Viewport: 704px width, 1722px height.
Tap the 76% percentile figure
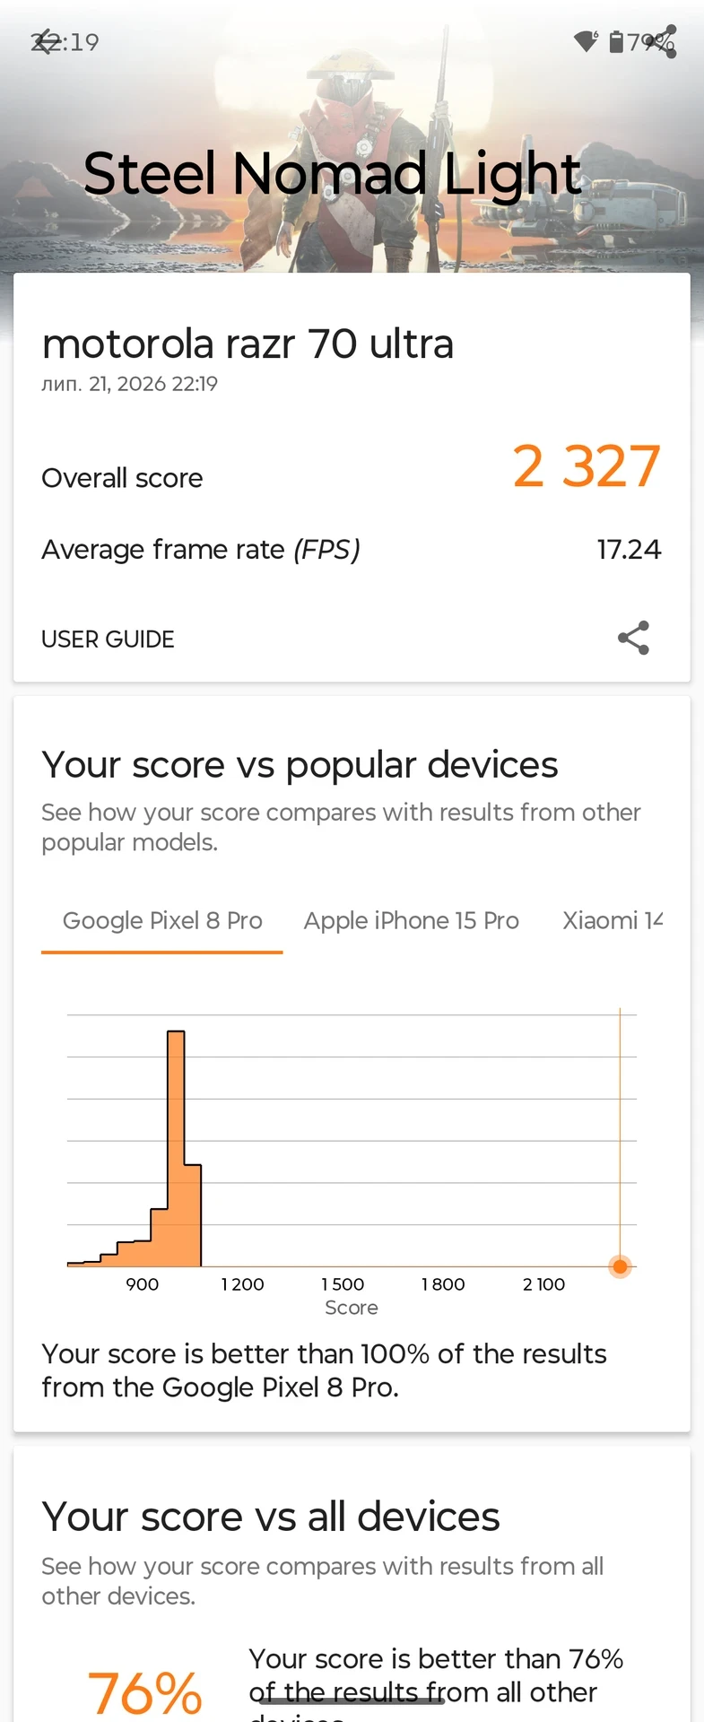pyautogui.click(x=145, y=1692)
